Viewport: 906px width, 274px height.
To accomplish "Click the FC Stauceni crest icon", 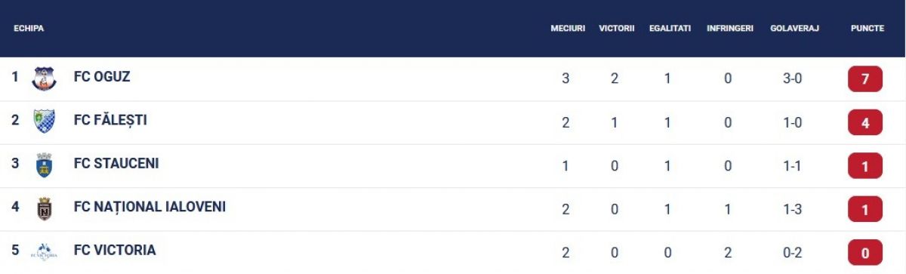I will point(45,165).
